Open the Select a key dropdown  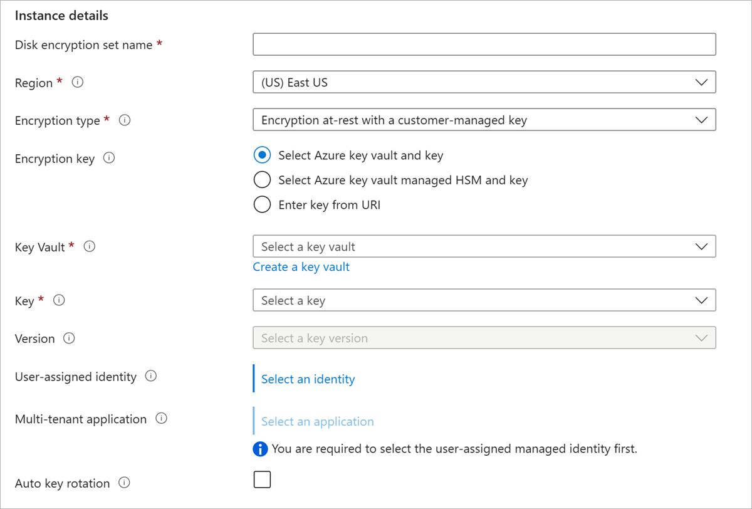click(484, 300)
